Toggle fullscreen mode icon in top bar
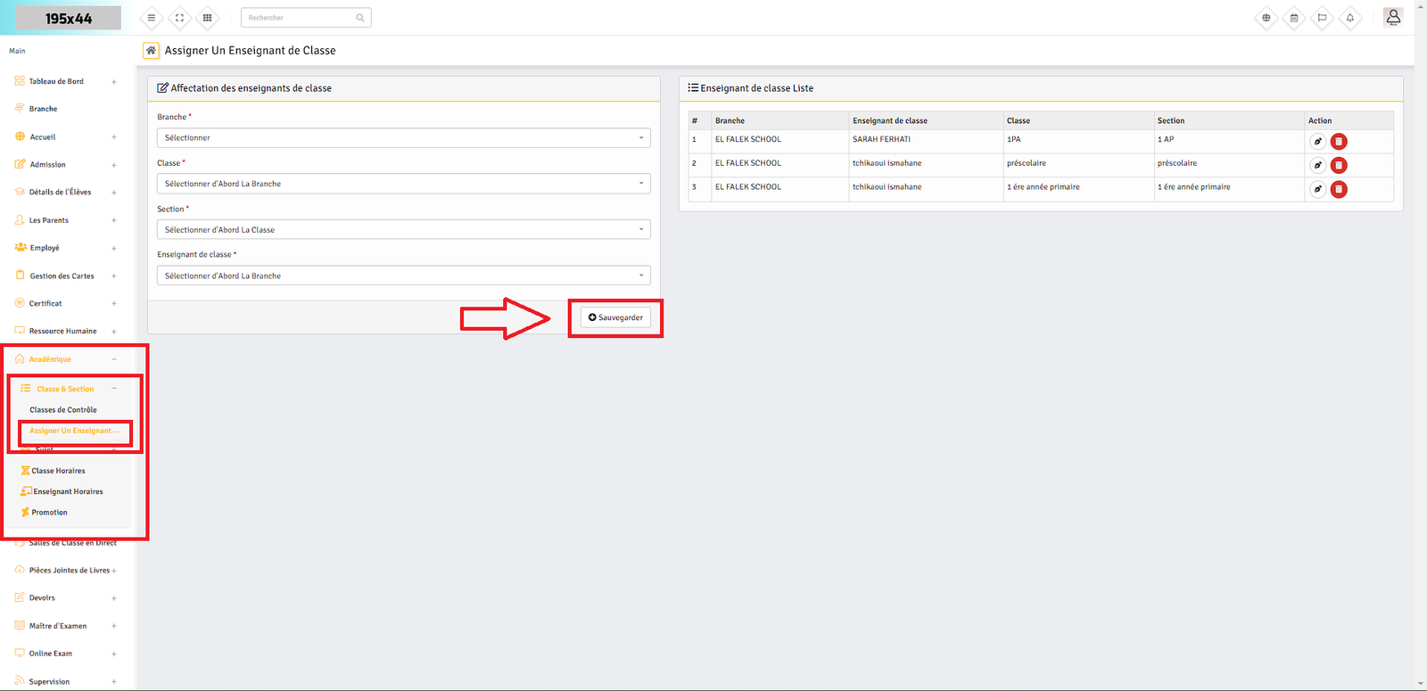 179,18
